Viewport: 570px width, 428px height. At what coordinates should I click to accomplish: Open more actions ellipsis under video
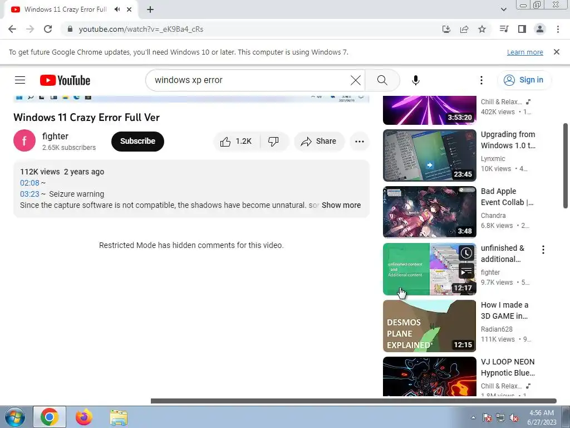pos(360,141)
